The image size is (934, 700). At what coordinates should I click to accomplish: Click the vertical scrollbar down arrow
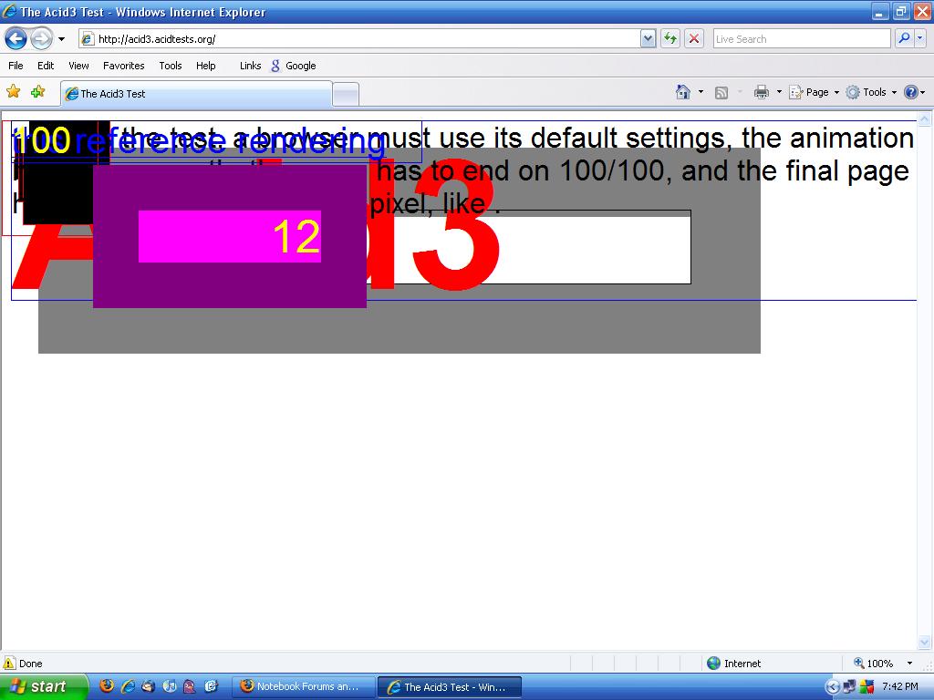point(925,642)
